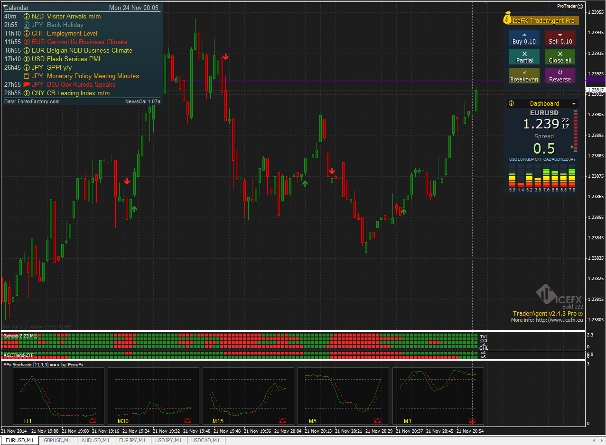This screenshot has height=445, width=606.
Task: Click the smiley icon beside TraderAgent v2.4.3 Pro
Action: (x=581, y=314)
